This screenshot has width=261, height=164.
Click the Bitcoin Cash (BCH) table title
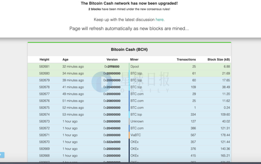pyautogui.click(x=129, y=50)
